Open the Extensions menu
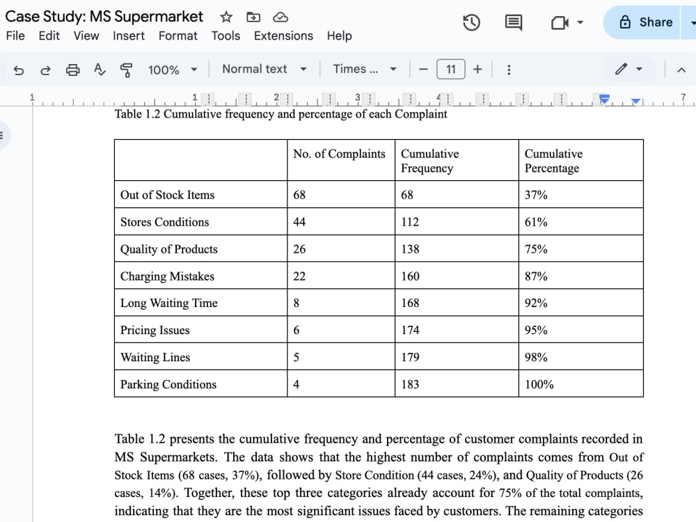The width and height of the screenshot is (696, 522). pyautogui.click(x=284, y=36)
